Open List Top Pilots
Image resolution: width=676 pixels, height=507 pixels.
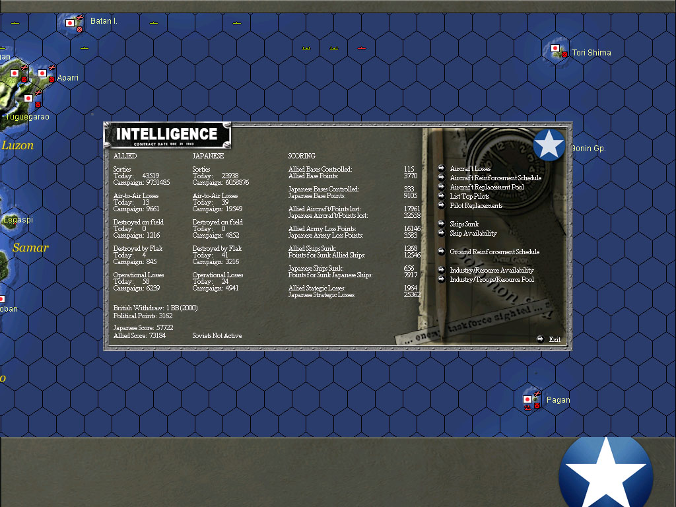pos(469,196)
